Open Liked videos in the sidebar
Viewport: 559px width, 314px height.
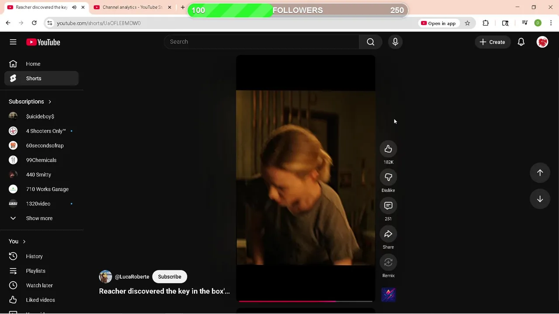[x=41, y=300]
